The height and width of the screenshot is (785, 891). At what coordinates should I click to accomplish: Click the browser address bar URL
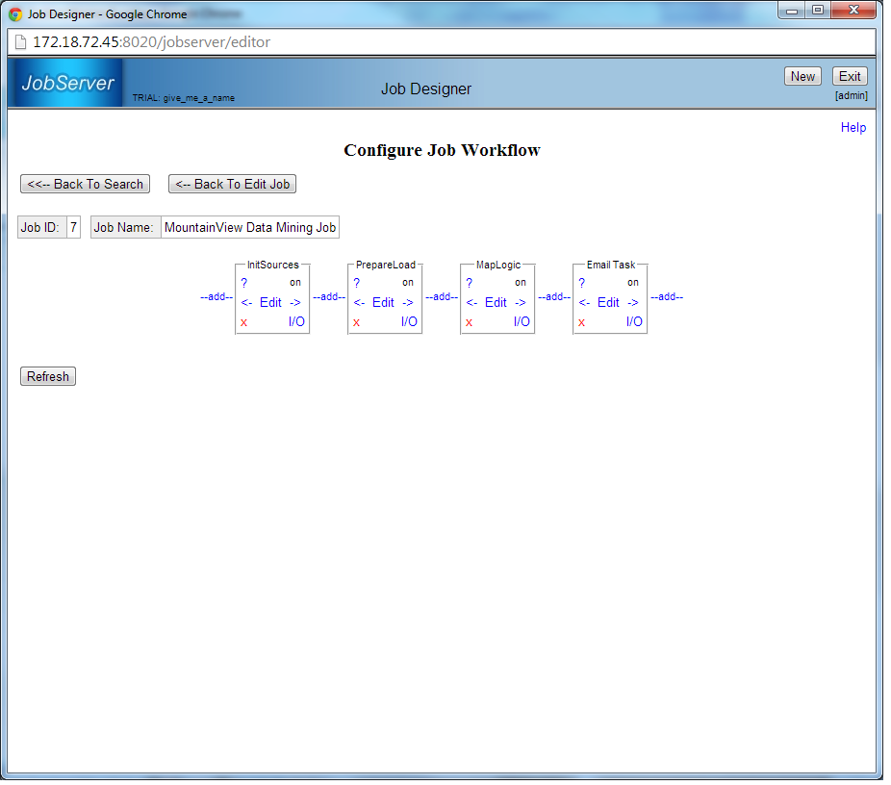152,42
